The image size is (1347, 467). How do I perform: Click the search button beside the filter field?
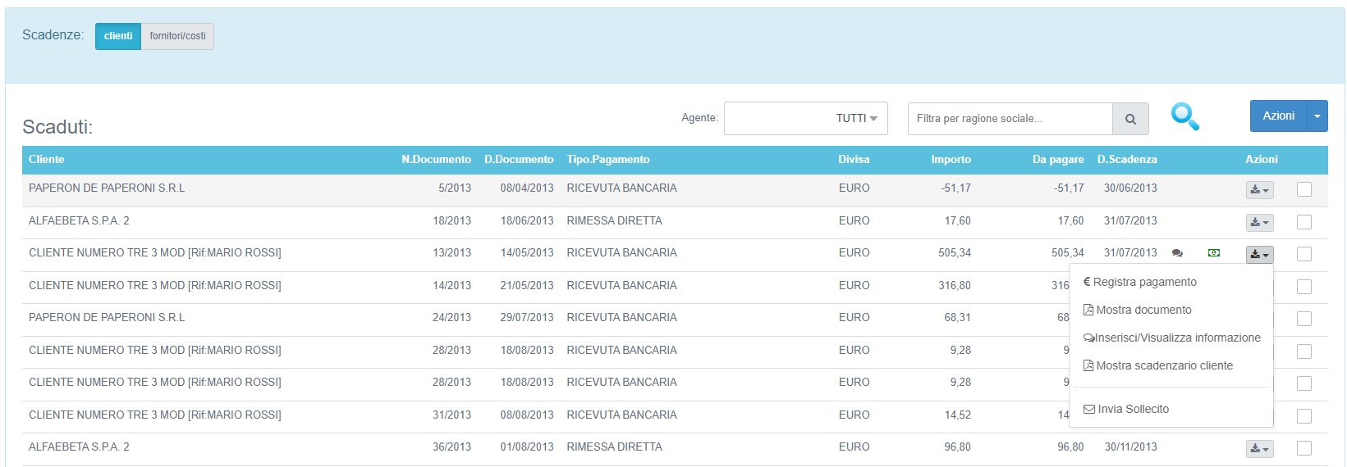point(1130,119)
